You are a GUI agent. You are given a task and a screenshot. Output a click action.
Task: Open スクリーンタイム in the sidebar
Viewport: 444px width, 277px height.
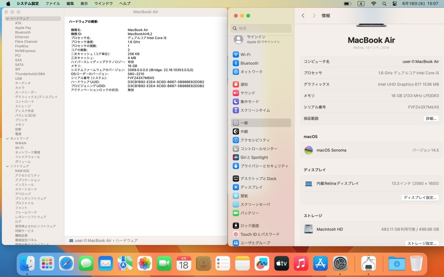point(261,110)
